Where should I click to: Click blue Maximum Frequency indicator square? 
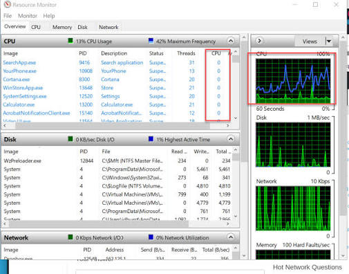point(151,41)
